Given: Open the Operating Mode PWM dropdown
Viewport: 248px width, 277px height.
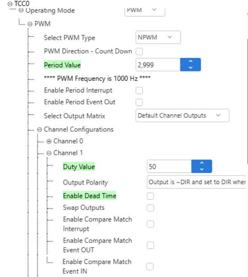Looking at the screenshot, I should pyautogui.click(x=145, y=11).
